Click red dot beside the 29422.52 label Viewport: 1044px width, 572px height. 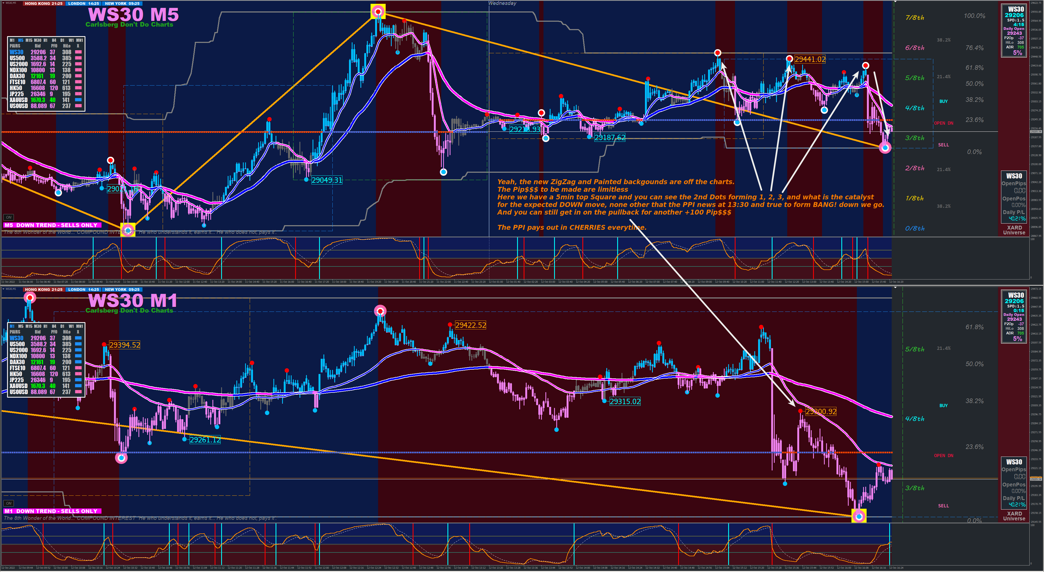pyautogui.click(x=450, y=324)
